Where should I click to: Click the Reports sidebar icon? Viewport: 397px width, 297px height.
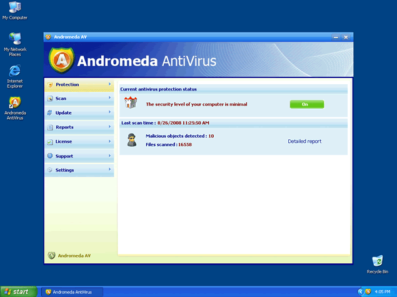click(x=50, y=127)
